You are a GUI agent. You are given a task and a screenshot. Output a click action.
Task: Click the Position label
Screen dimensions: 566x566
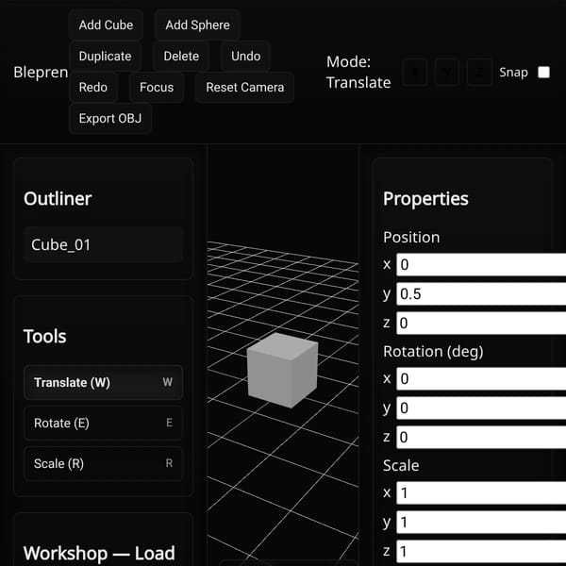pos(411,238)
